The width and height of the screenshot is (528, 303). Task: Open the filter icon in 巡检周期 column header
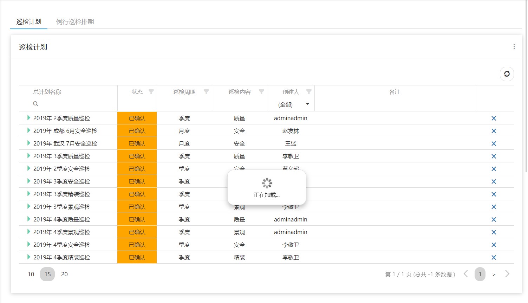[x=206, y=92]
